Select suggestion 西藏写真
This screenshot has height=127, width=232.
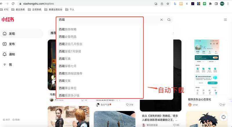pyautogui.click(x=65, y=59)
